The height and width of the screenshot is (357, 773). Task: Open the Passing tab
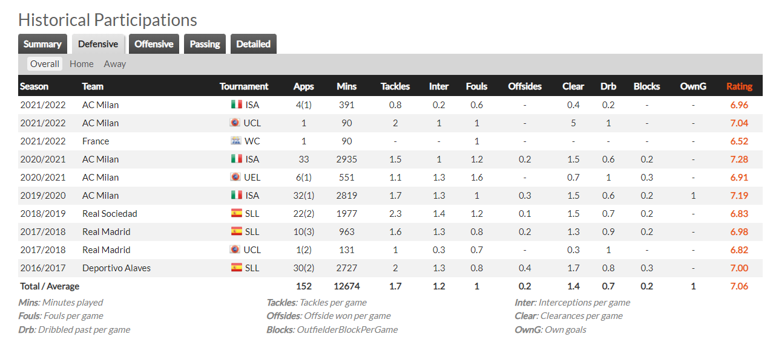205,44
